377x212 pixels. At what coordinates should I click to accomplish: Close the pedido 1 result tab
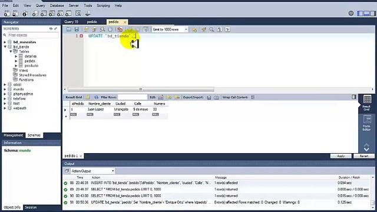point(81,156)
